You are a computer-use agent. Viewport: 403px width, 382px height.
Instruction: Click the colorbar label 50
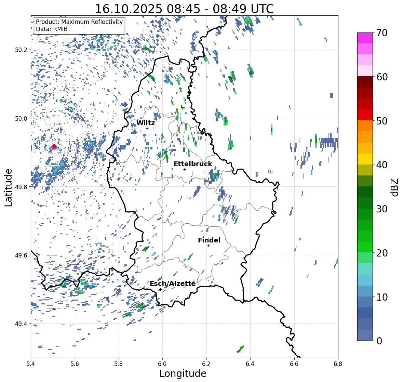(382, 121)
